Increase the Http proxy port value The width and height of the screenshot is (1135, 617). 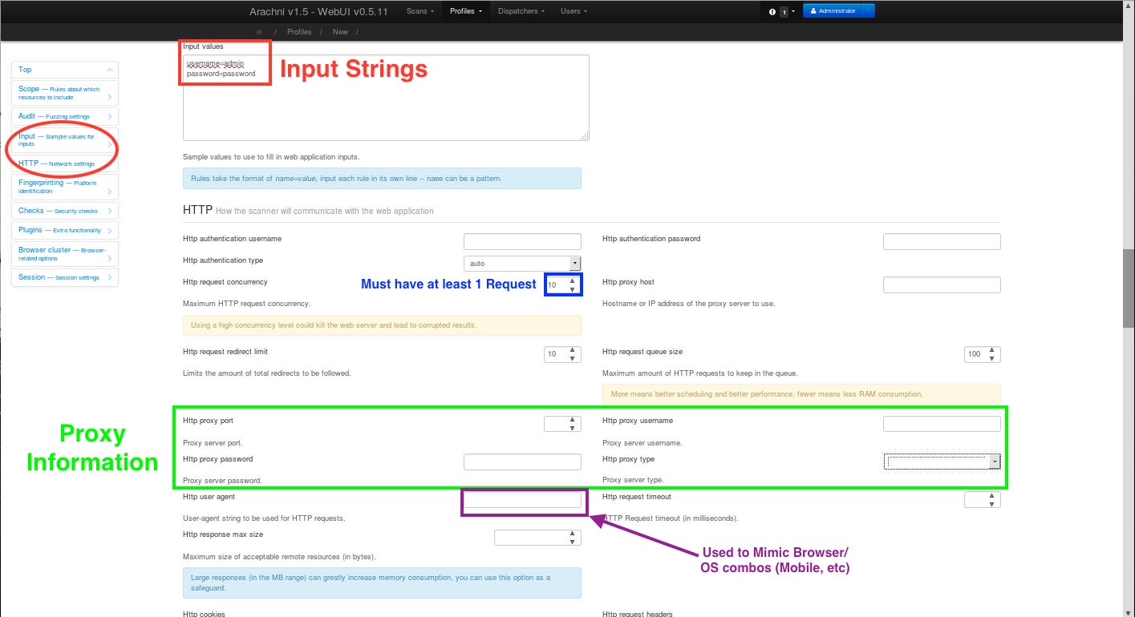[572, 420]
